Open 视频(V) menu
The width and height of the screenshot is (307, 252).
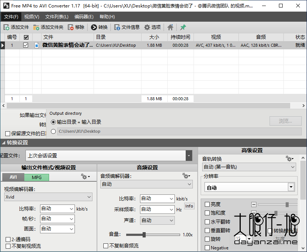[32, 17]
